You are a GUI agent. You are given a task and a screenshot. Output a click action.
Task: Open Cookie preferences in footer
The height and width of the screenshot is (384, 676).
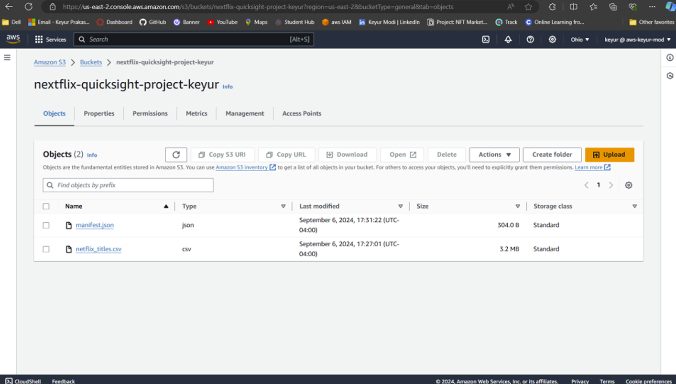[x=648, y=381]
